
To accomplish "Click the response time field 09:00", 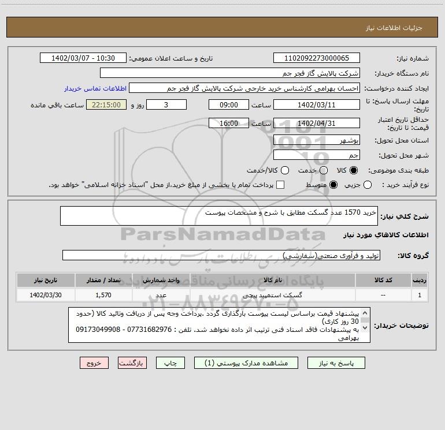I will click(x=229, y=104).
